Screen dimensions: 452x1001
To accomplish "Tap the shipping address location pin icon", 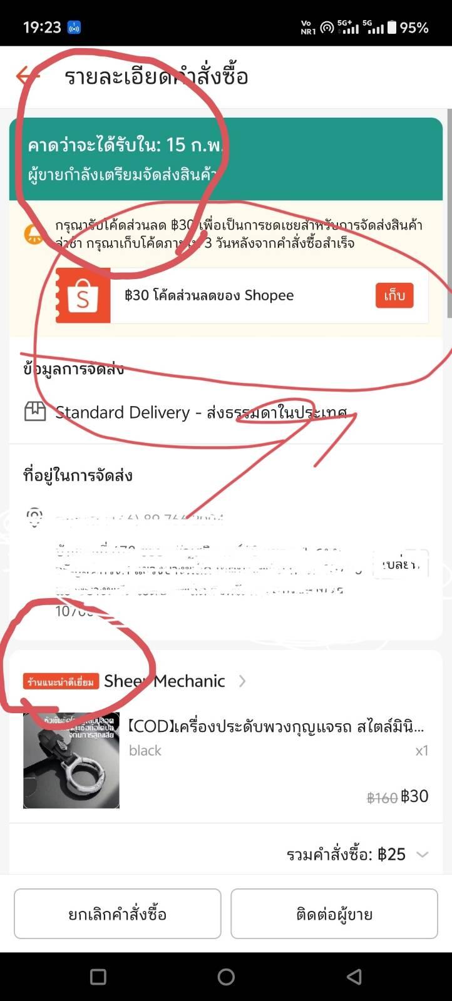I will point(34,518).
